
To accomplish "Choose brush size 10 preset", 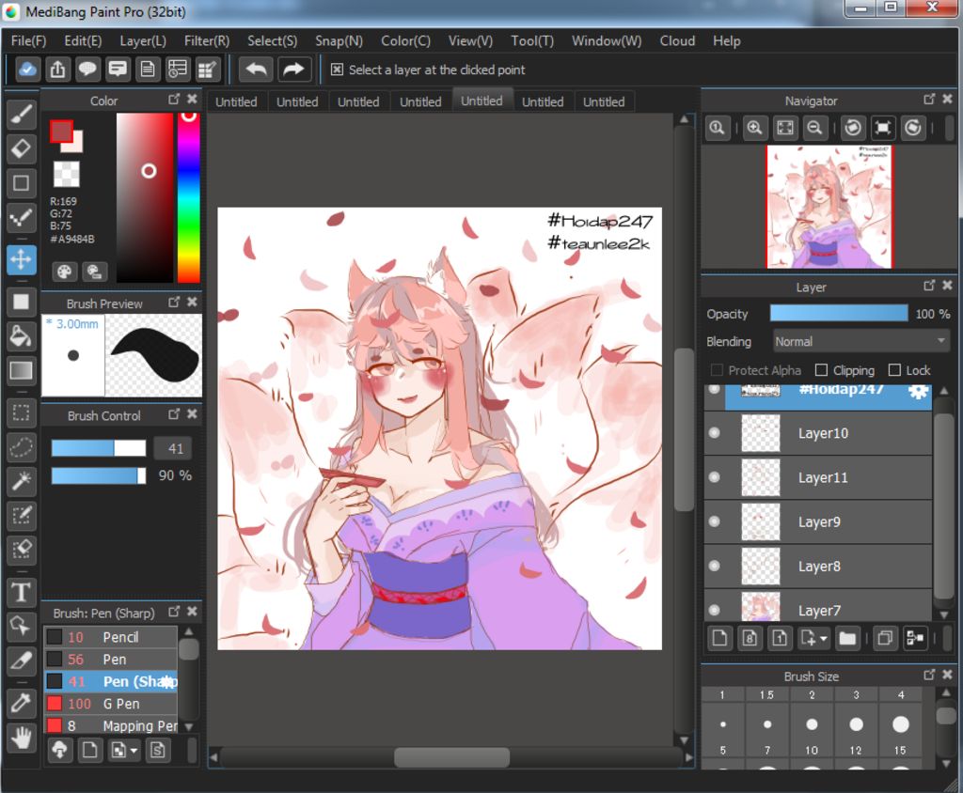I will (x=812, y=732).
